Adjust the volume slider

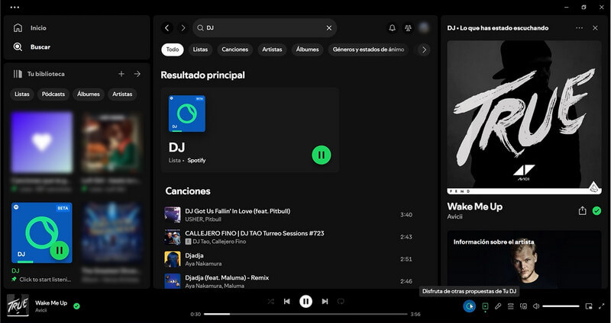click(561, 306)
